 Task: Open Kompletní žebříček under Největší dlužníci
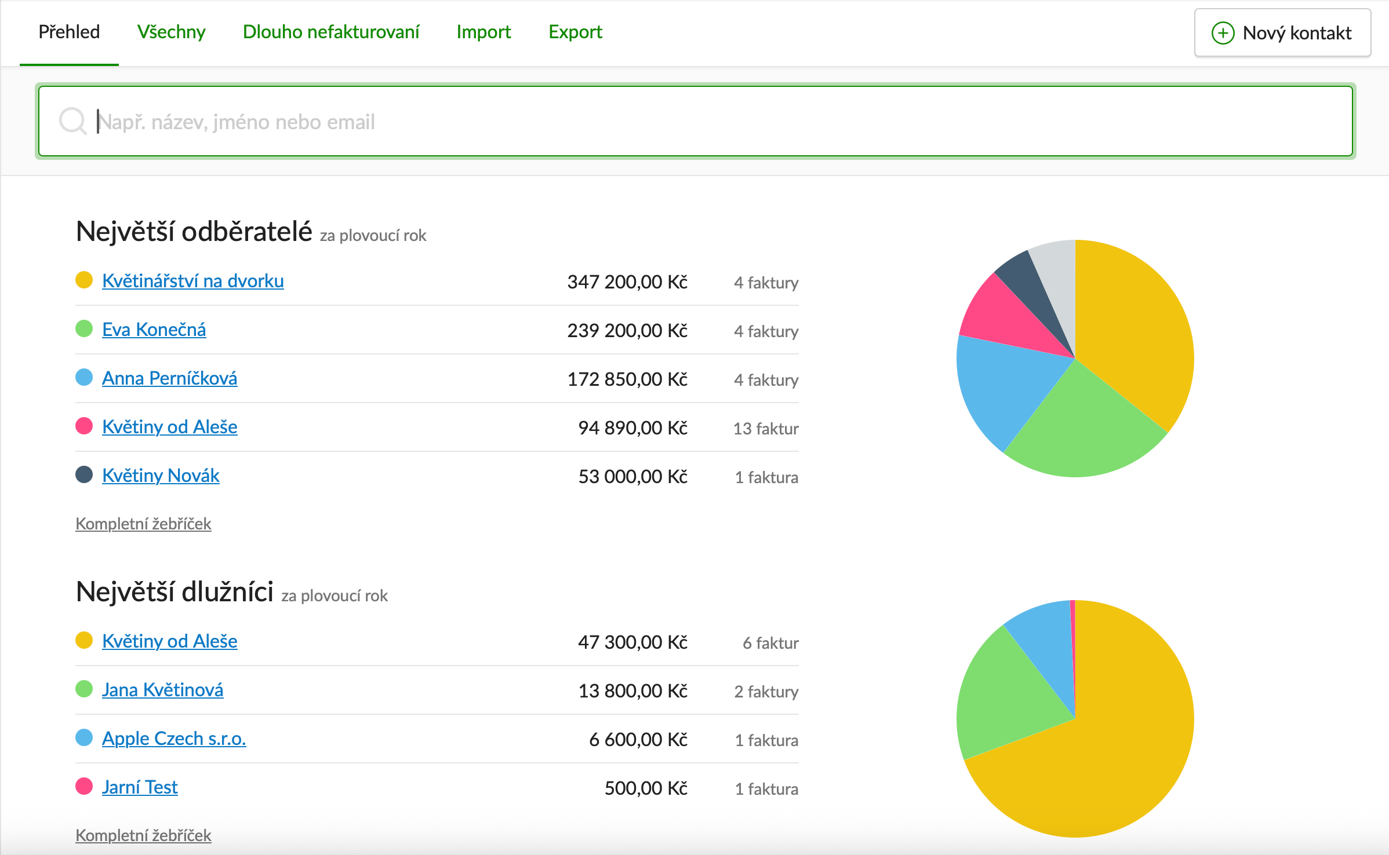coord(143,835)
